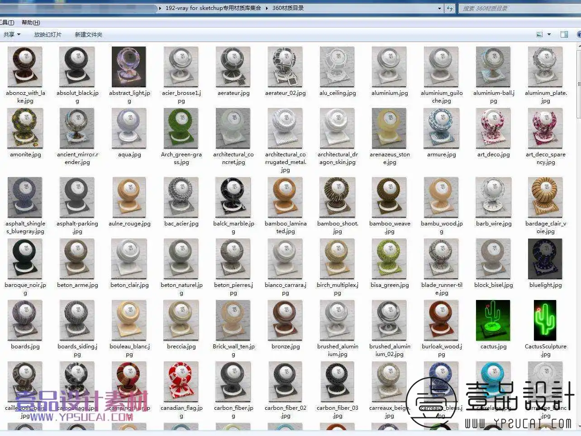Click the 放映幻灯片 slideshow button

coord(48,34)
